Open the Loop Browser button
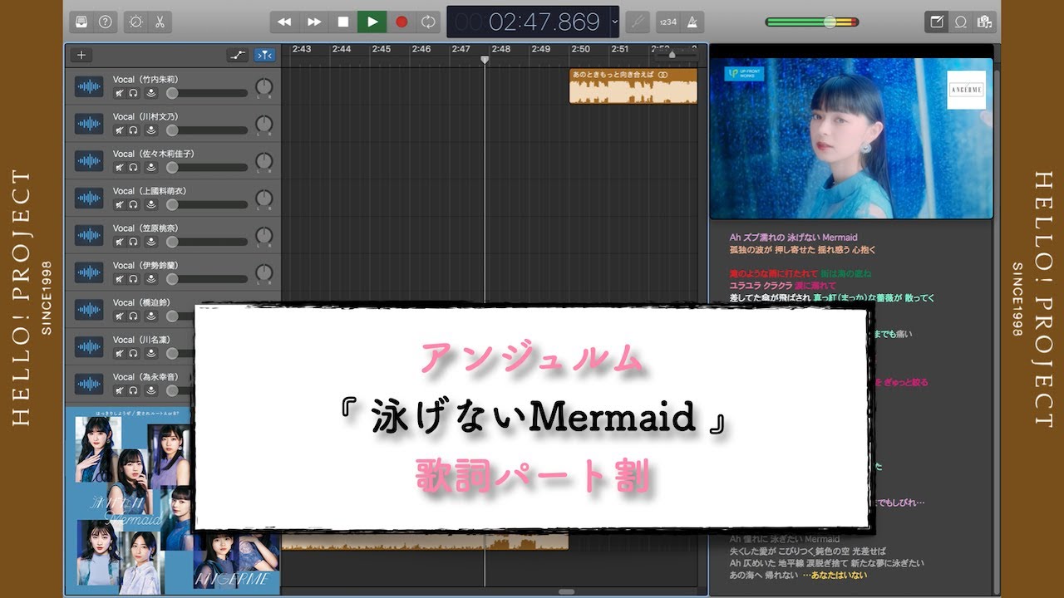The image size is (1064, 598). [x=961, y=22]
